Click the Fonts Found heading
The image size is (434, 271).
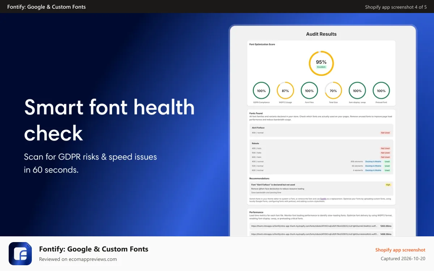256,113
